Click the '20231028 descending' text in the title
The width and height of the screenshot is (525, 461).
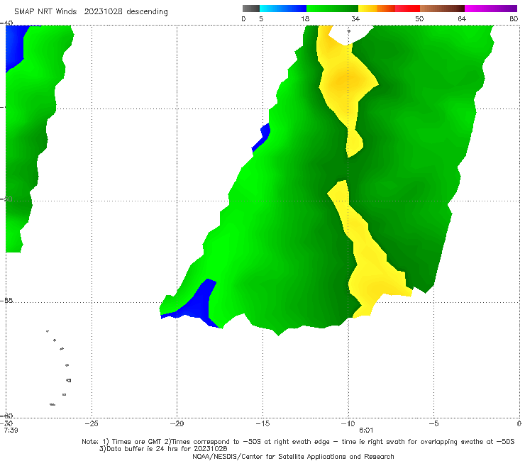coord(126,12)
